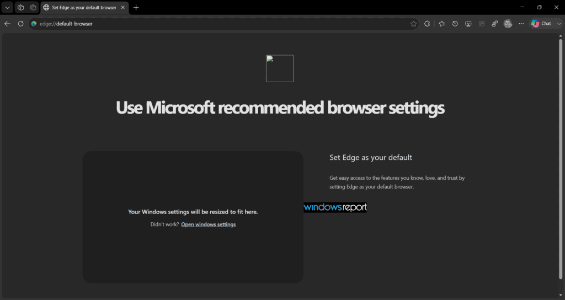This screenshot has height=300, width=565.
Task: Click the first Workspaces icon in title bar
Action: [x=21, y=8]
